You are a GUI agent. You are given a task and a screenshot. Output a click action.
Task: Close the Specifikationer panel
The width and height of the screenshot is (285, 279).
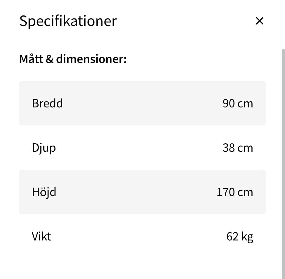(x=259, y=21)
